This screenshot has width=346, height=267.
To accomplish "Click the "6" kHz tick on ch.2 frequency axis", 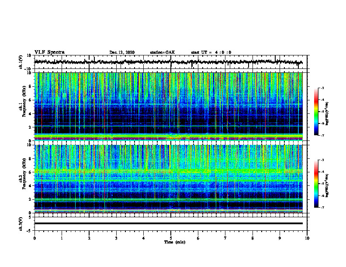I will tap(31, 172).
